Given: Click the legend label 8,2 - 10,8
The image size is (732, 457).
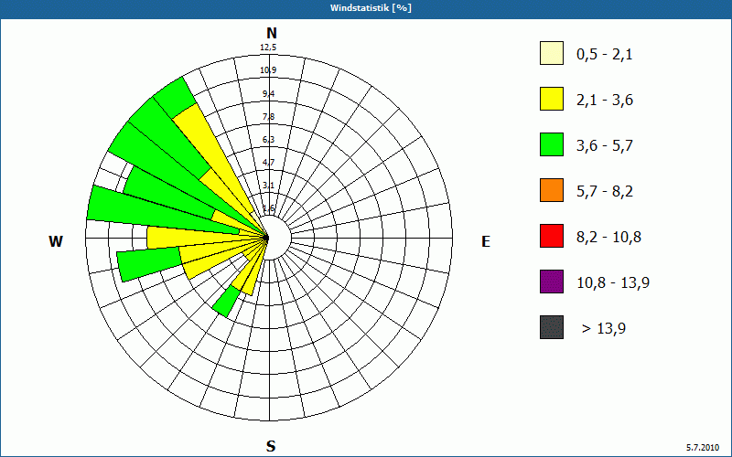Looking at the screenshot, I should pos(608,238).
